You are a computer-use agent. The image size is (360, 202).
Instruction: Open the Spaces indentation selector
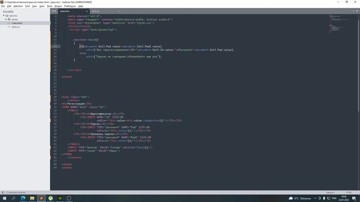pos(330,192)
